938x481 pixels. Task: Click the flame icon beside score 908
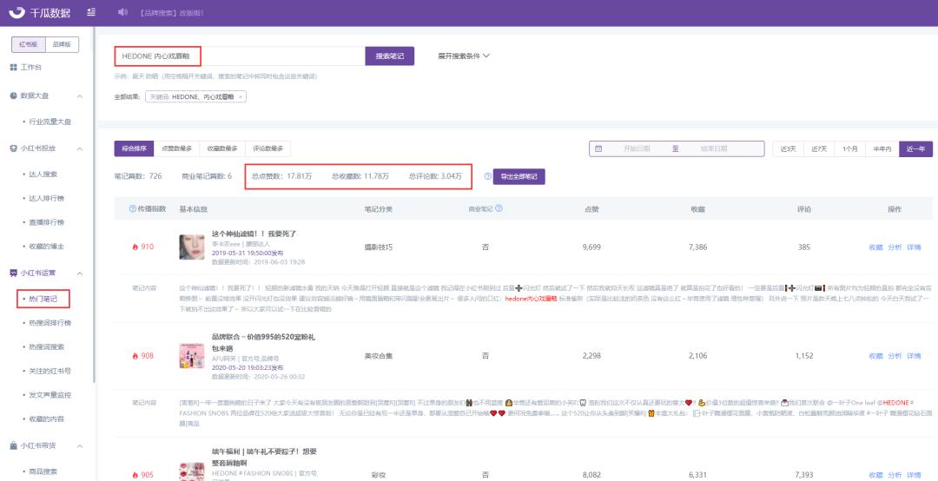[x=135, y=356]
